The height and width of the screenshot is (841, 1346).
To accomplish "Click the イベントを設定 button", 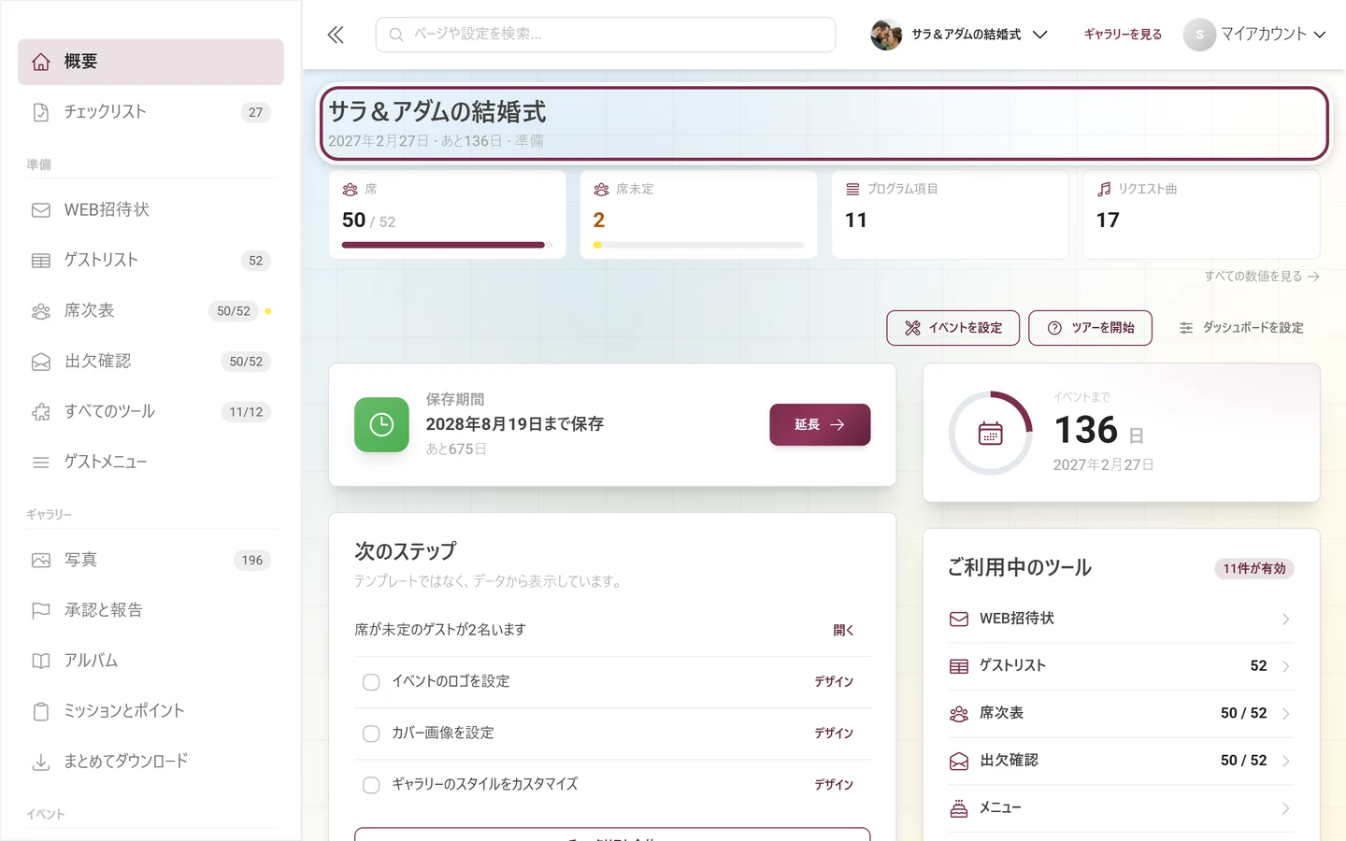I will click(953, 328).
